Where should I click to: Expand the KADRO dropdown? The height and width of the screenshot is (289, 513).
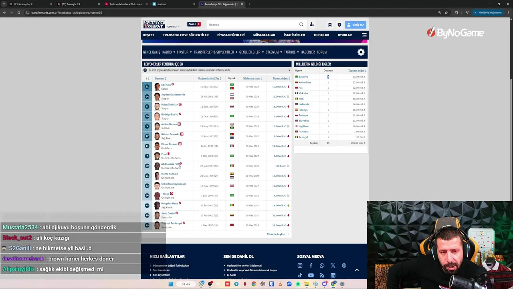click(169, 52)
